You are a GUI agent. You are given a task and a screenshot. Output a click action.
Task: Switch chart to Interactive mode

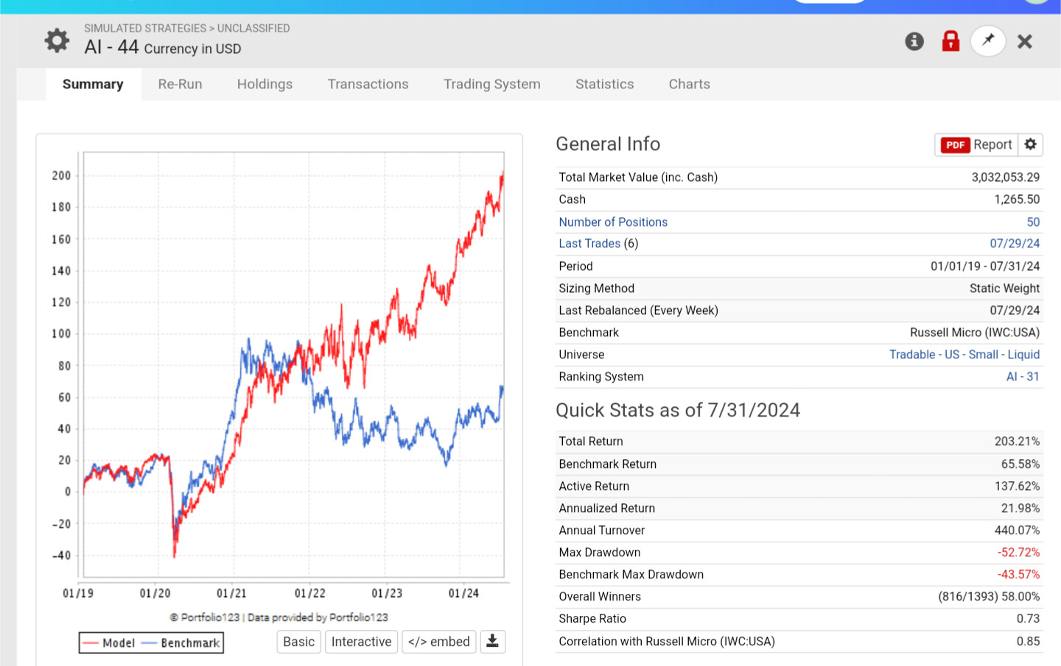[x=361, y=642]
